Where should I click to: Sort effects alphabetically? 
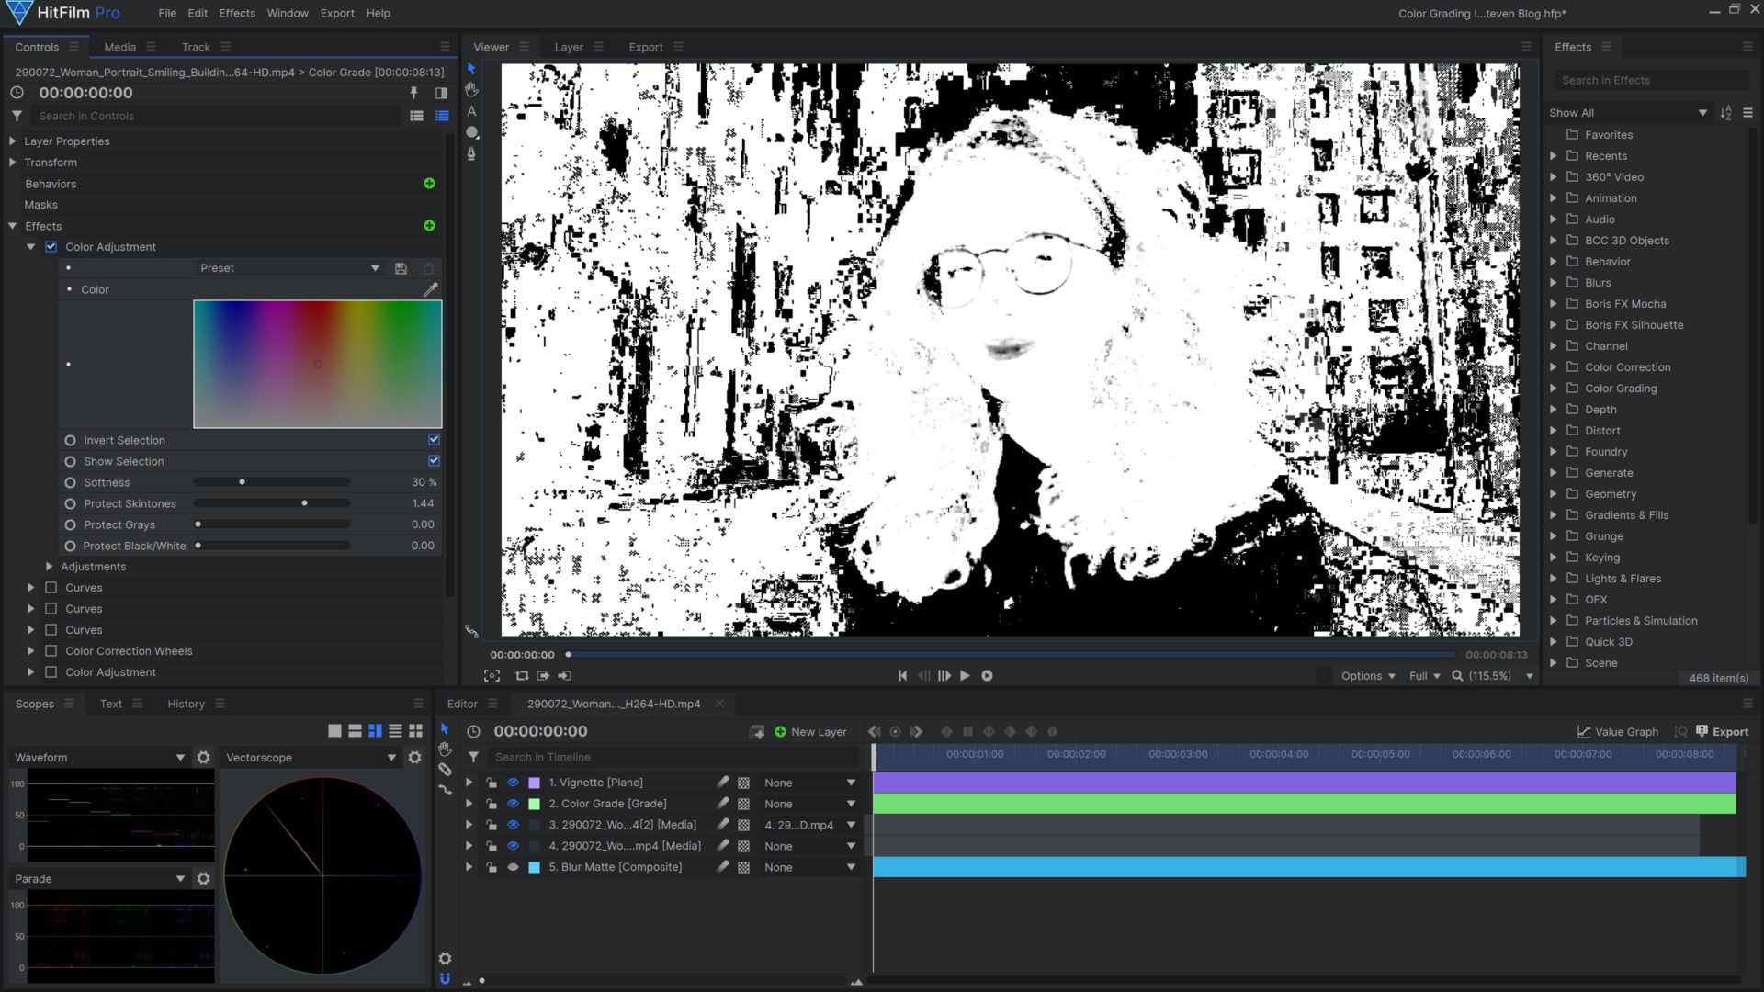tap(1725, 113)
